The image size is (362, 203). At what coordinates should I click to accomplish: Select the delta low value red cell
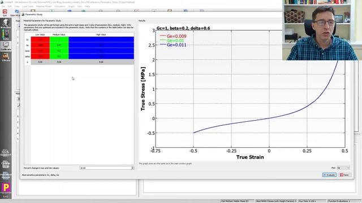click(40, 56)
